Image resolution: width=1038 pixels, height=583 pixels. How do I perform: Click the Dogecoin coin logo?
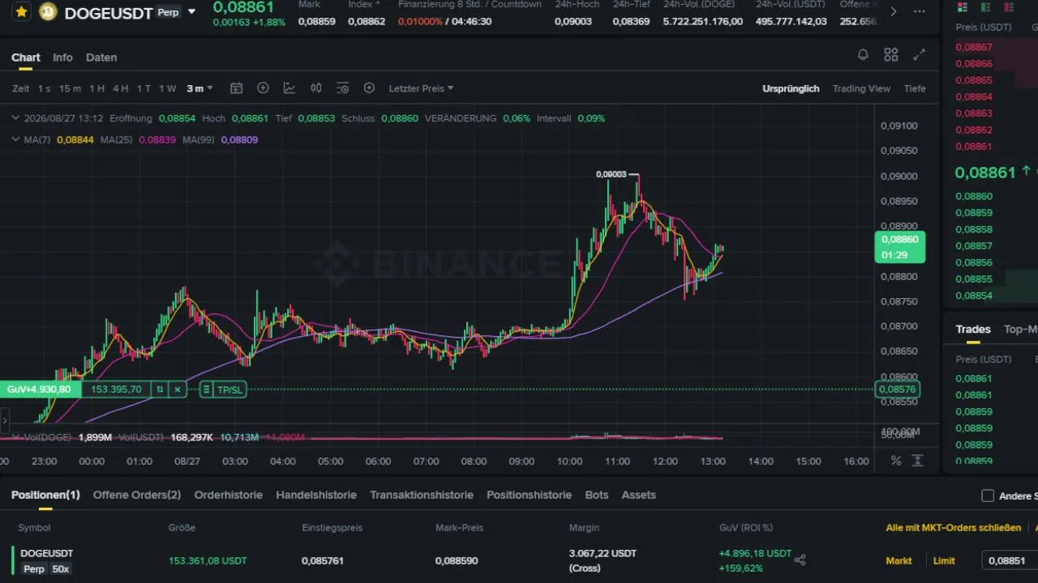point(48,12)
